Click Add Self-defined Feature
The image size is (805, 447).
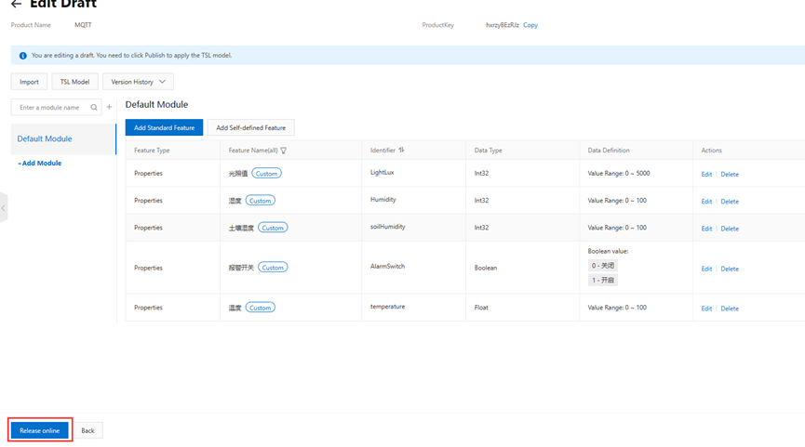251,127
